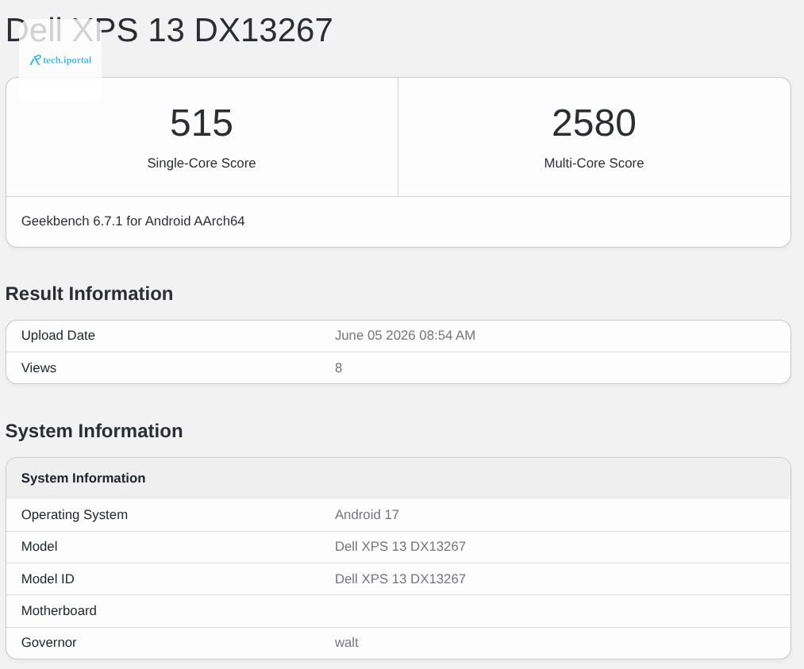
Task: Click the Model ID label
Action: click(x=48, y=579)
